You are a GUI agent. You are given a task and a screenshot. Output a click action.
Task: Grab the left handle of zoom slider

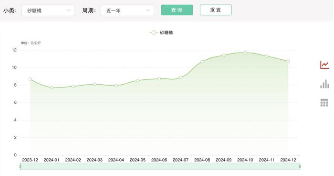tap(20, 166)
